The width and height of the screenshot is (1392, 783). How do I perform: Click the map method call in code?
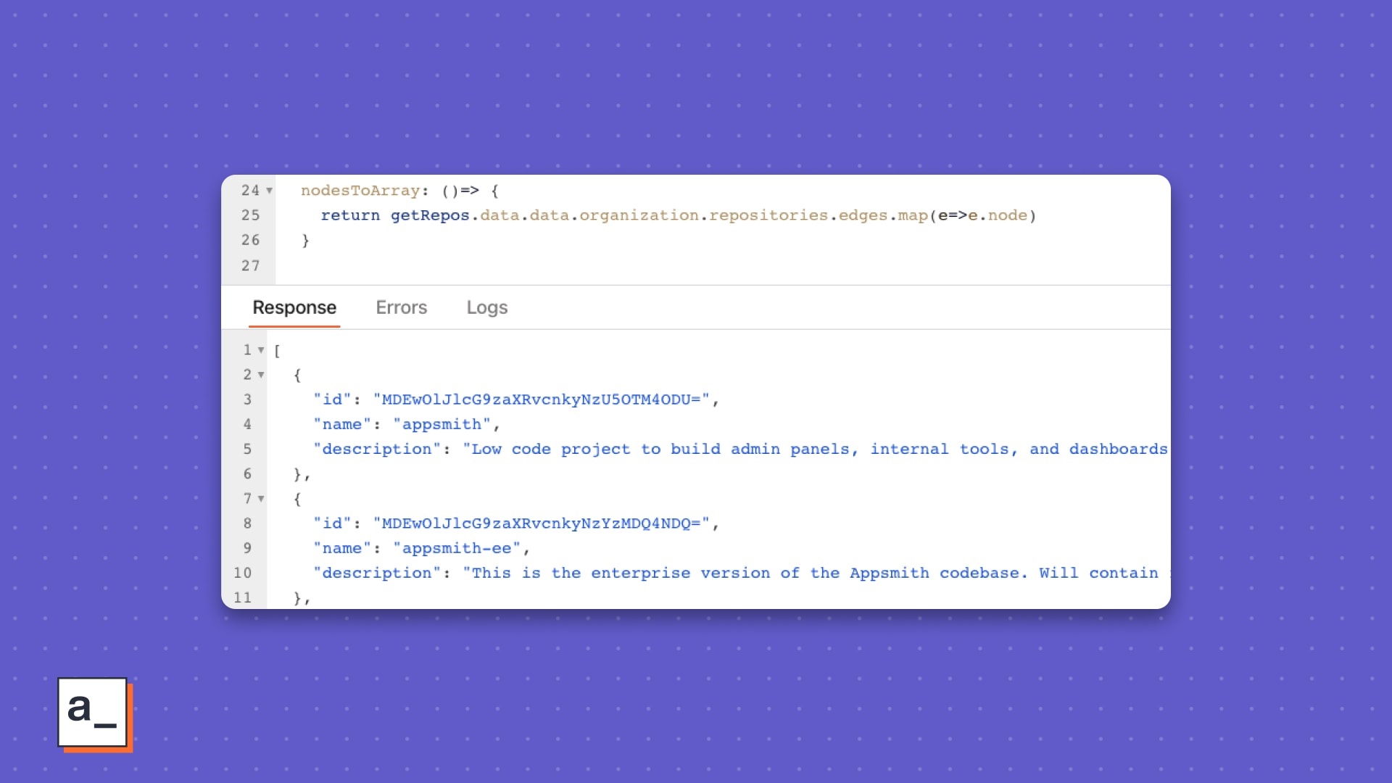click(913, 215)
